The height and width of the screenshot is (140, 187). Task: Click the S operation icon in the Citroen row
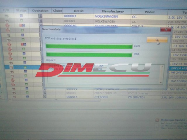coord(45,97)
